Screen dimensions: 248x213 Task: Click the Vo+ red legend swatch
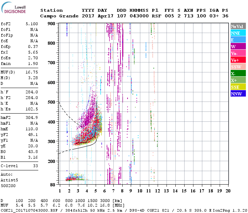tap(238, 60)
